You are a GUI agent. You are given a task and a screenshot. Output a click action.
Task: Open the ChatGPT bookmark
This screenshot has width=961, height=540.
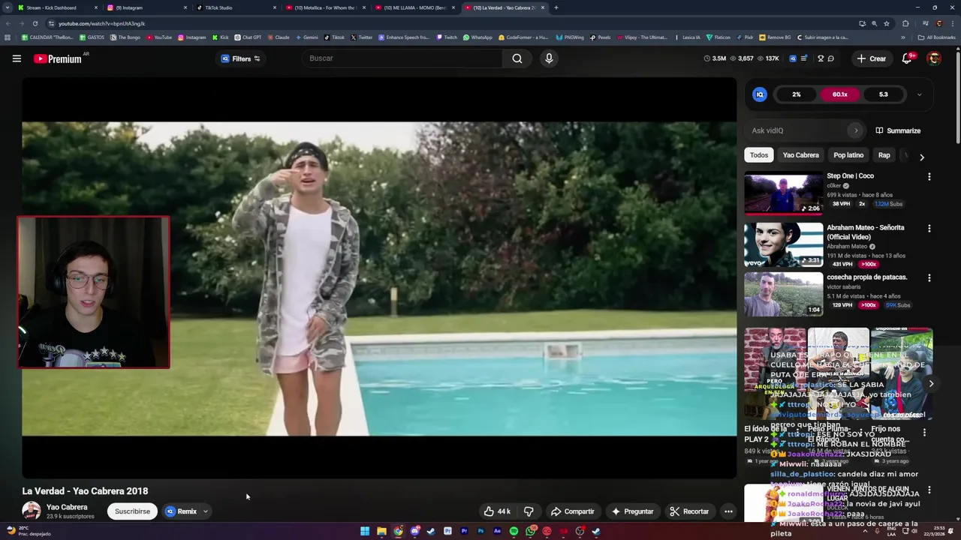coord(248,37)
